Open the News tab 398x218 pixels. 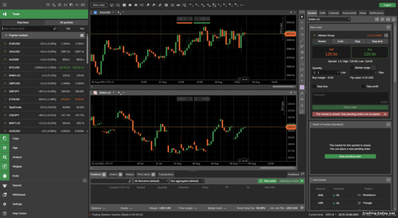click(362, 13)
